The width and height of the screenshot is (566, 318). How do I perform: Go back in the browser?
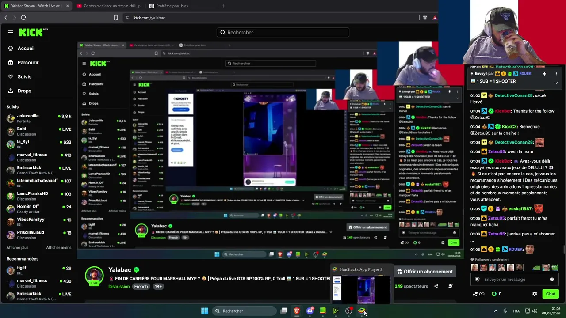click(6, 18)
